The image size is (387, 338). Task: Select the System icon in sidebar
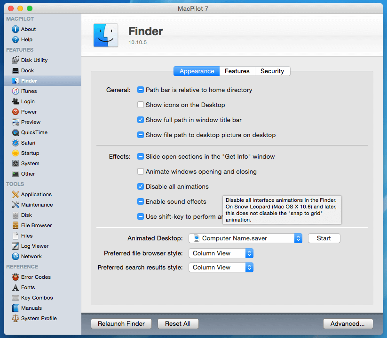coord(16,163)
